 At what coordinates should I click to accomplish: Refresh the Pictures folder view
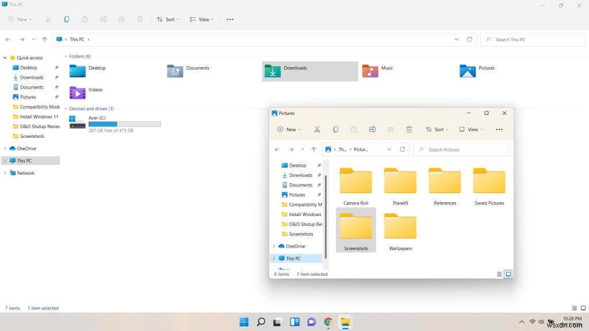tap(403, 149)
